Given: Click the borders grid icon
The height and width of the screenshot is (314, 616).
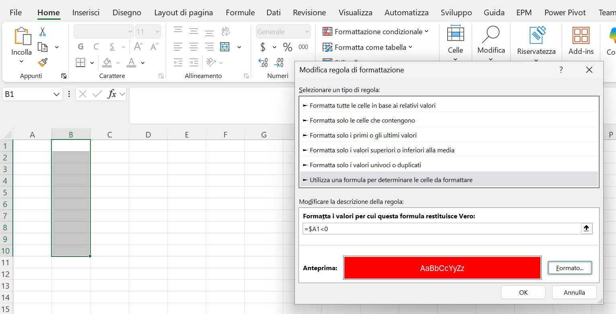Looking at the screenshot, I should coord(81,63).
